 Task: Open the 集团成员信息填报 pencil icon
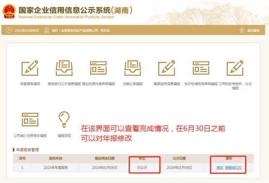tap(167, 68)
